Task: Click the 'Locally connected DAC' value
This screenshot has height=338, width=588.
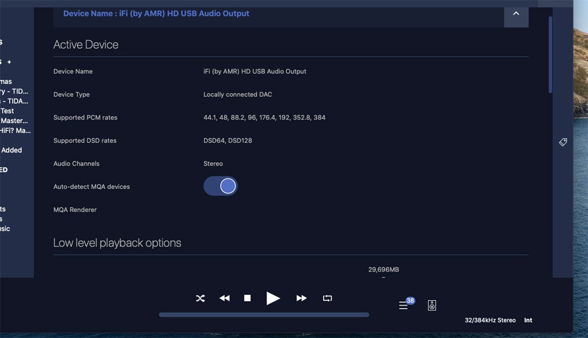Action: (x=238, y=95)
